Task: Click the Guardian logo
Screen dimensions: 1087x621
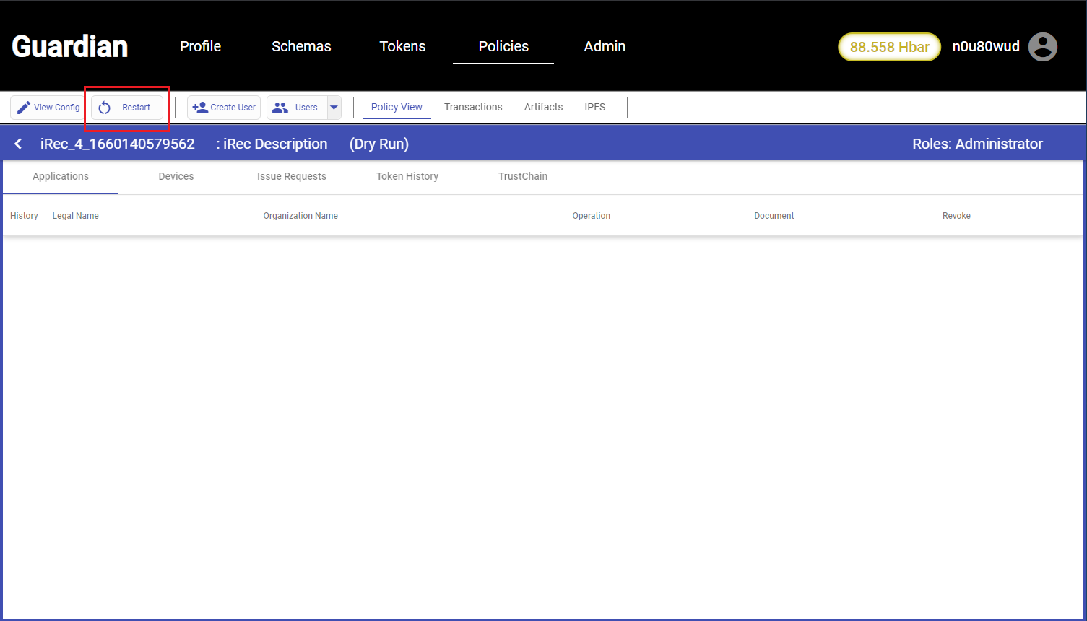Action: point(70,46)
